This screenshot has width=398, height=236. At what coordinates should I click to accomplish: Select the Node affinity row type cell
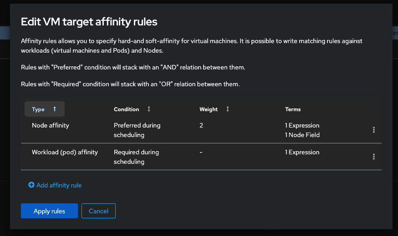tap(51, 125)
